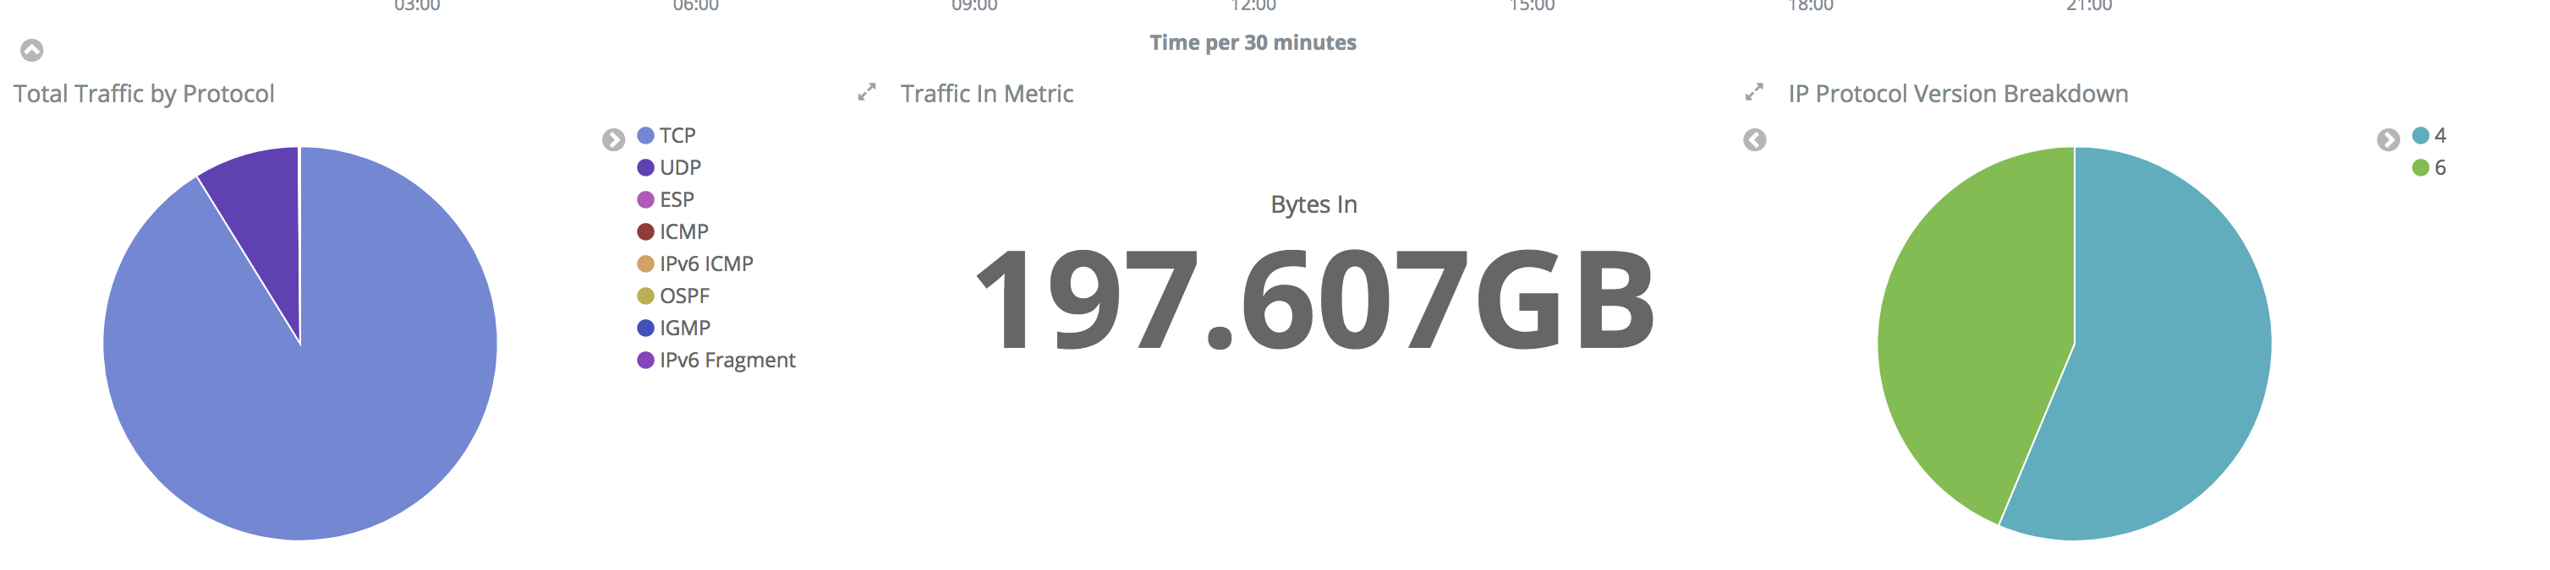Toggle the ESP legend entry

(666, 199)
